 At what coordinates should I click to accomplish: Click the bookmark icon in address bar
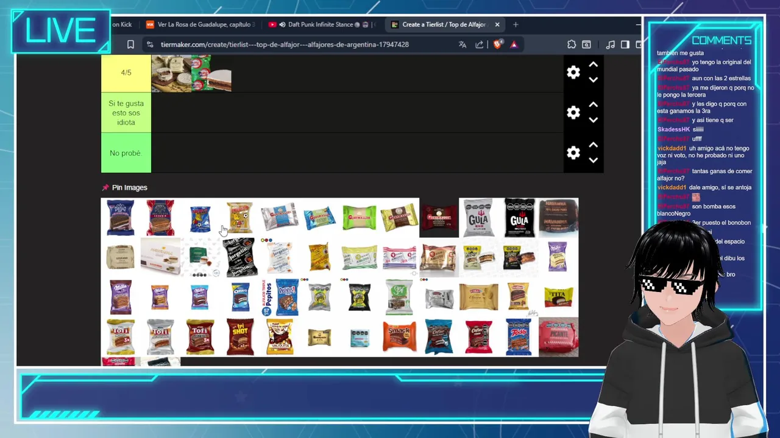pyautogui.click(x=130, y=44)
